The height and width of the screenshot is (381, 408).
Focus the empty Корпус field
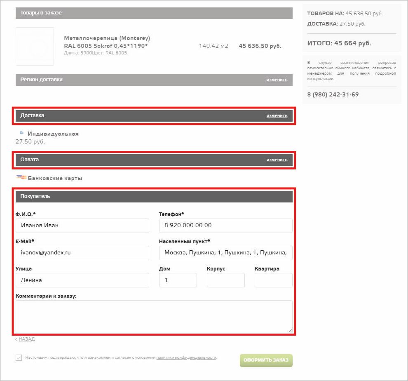225,280
